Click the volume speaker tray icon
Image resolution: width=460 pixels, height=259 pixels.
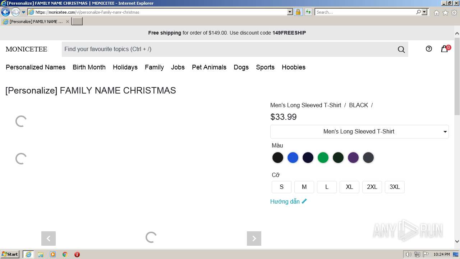pos(409,254)
